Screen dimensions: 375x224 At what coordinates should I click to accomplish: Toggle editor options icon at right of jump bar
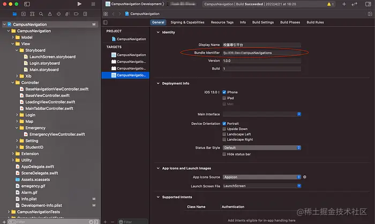[370, 14]
